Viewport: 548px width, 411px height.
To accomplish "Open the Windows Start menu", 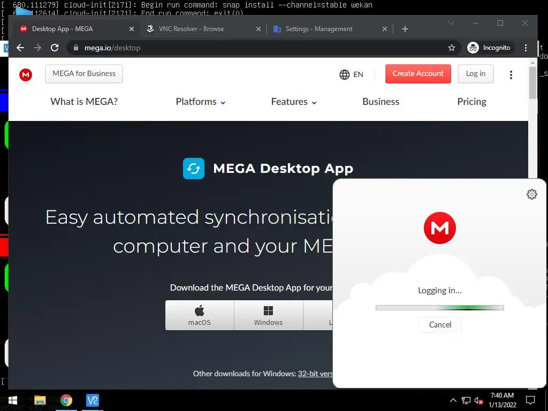I will pyautogui.click(x=13, y=400).
